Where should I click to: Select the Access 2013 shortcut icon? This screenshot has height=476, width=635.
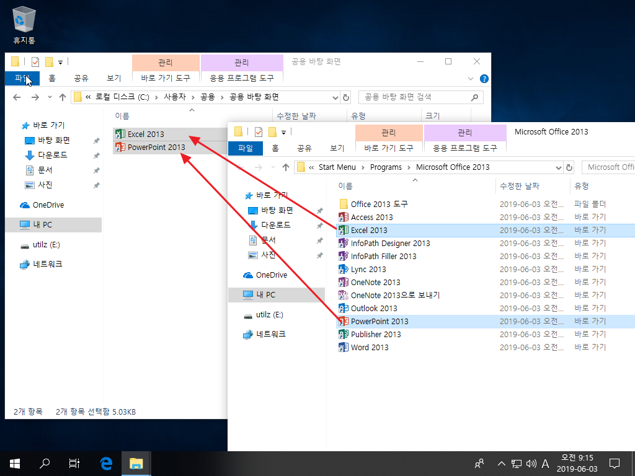pyautogui.click(x=344, y=218)
